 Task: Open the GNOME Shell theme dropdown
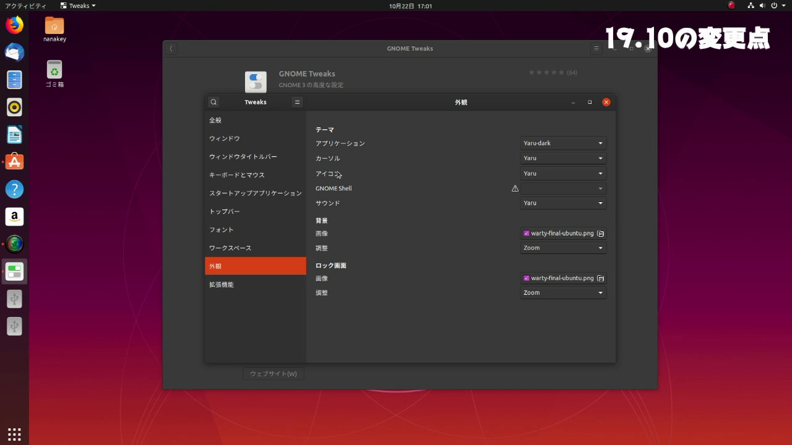coord(562,188)
